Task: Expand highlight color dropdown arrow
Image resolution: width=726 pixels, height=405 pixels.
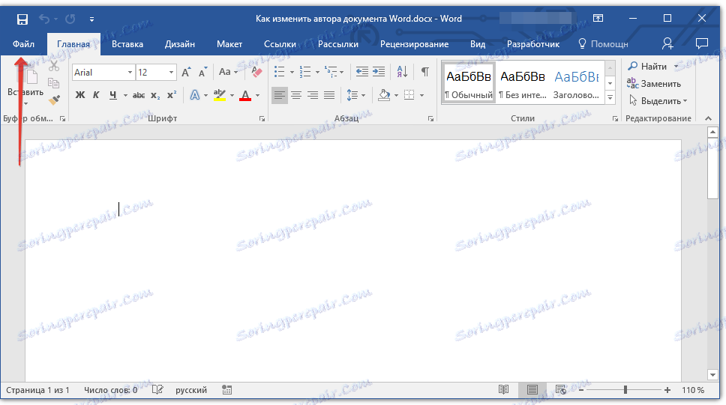Action: (x=232, y=96)
